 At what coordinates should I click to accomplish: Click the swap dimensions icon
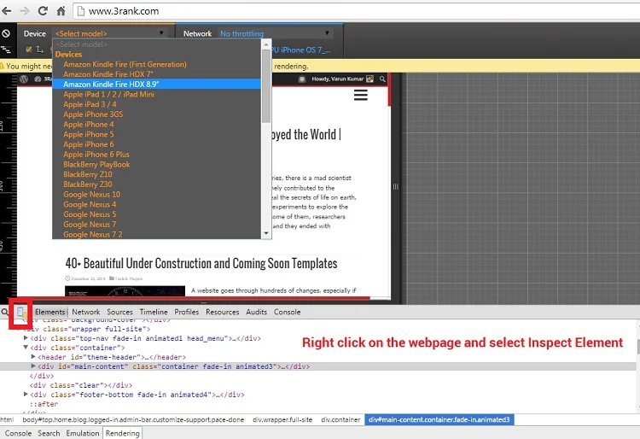point(39,50)
